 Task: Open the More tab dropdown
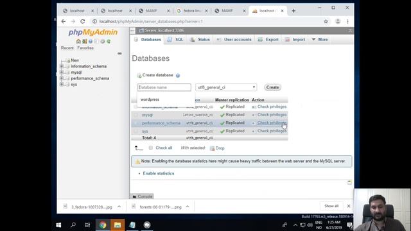(320, 40)
